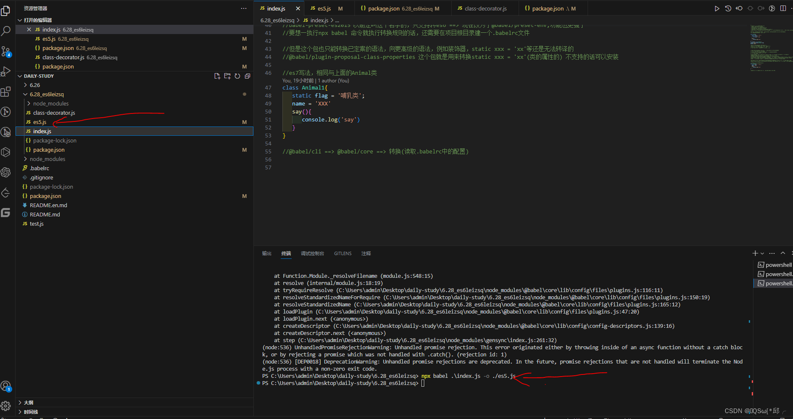Open the Explorer view in the activity bar
Image resolution: width=793 pixels, height=419 pixels.
click(6, 11)
